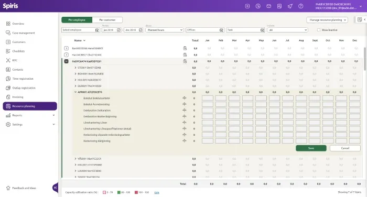Click the time clock icon in header

[x=258, y=6]
